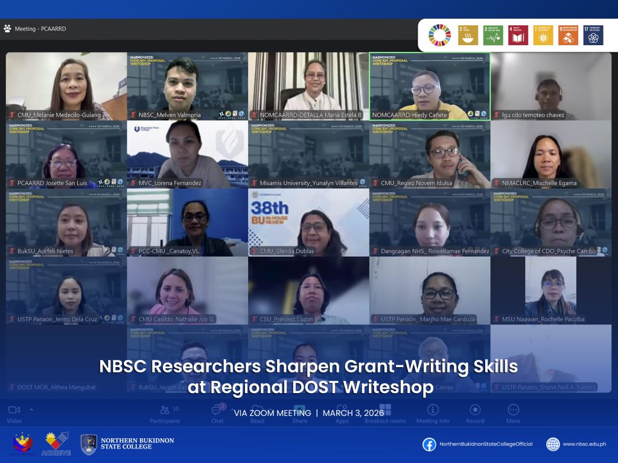Click the MARCH 3, 2026 date text
The height and width of the screenshot is (463, 618).
[353, 413]
